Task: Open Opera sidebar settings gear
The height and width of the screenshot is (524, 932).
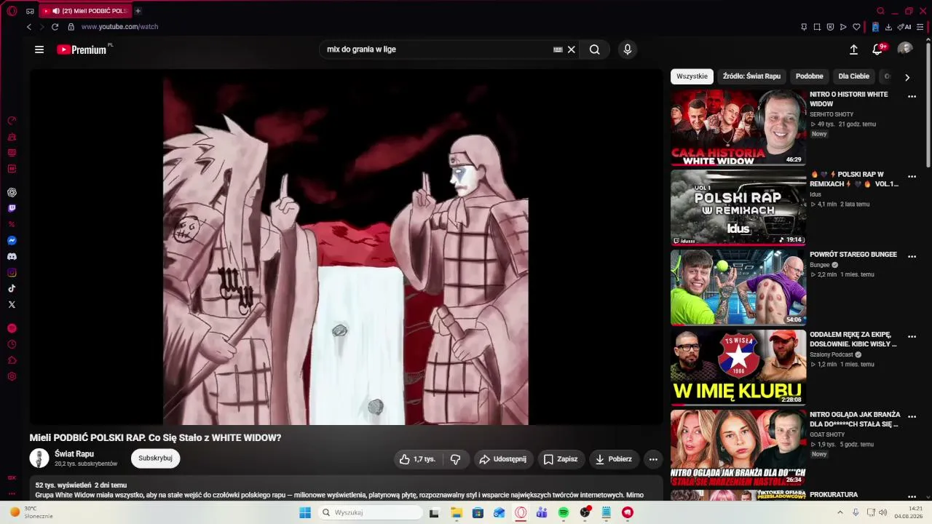Action: (12, 376)
